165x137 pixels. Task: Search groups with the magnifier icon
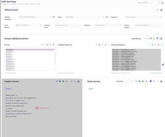point(53,45)
